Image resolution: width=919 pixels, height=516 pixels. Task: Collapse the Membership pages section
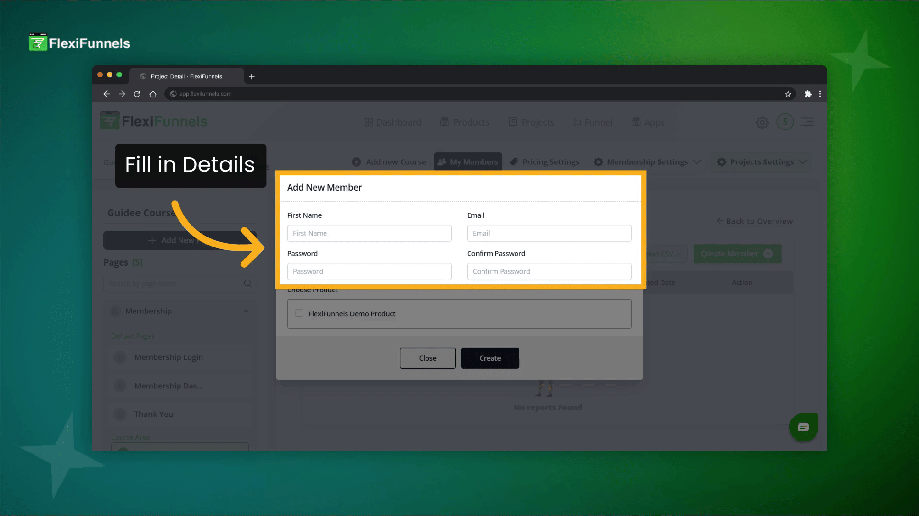click(246, 311)
